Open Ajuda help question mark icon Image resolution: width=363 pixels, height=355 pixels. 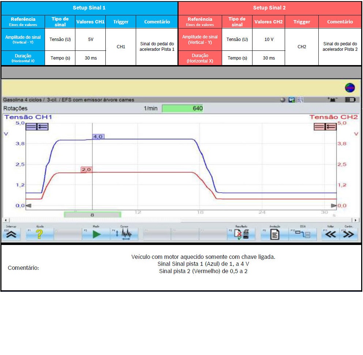[40, 235]
